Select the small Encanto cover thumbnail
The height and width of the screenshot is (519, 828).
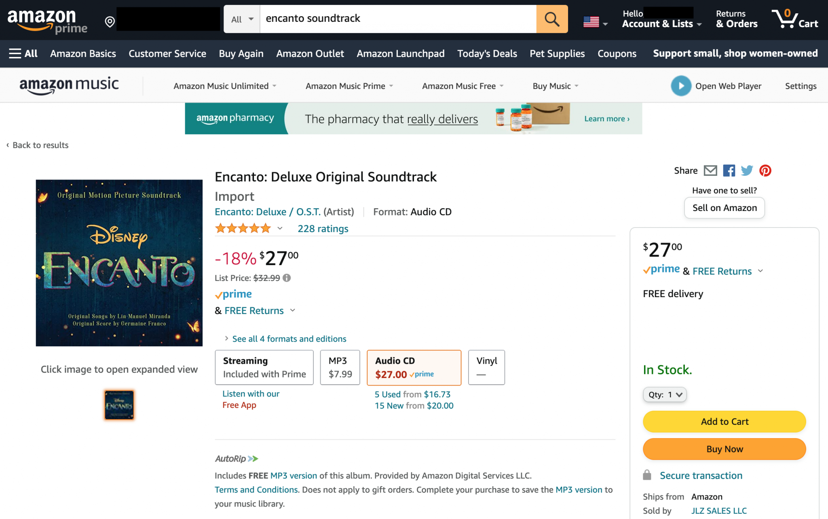coord(119,405)
